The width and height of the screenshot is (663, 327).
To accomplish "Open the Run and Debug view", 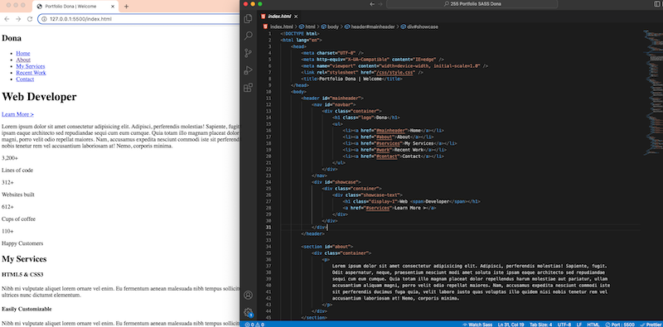I will coord(248,70).
